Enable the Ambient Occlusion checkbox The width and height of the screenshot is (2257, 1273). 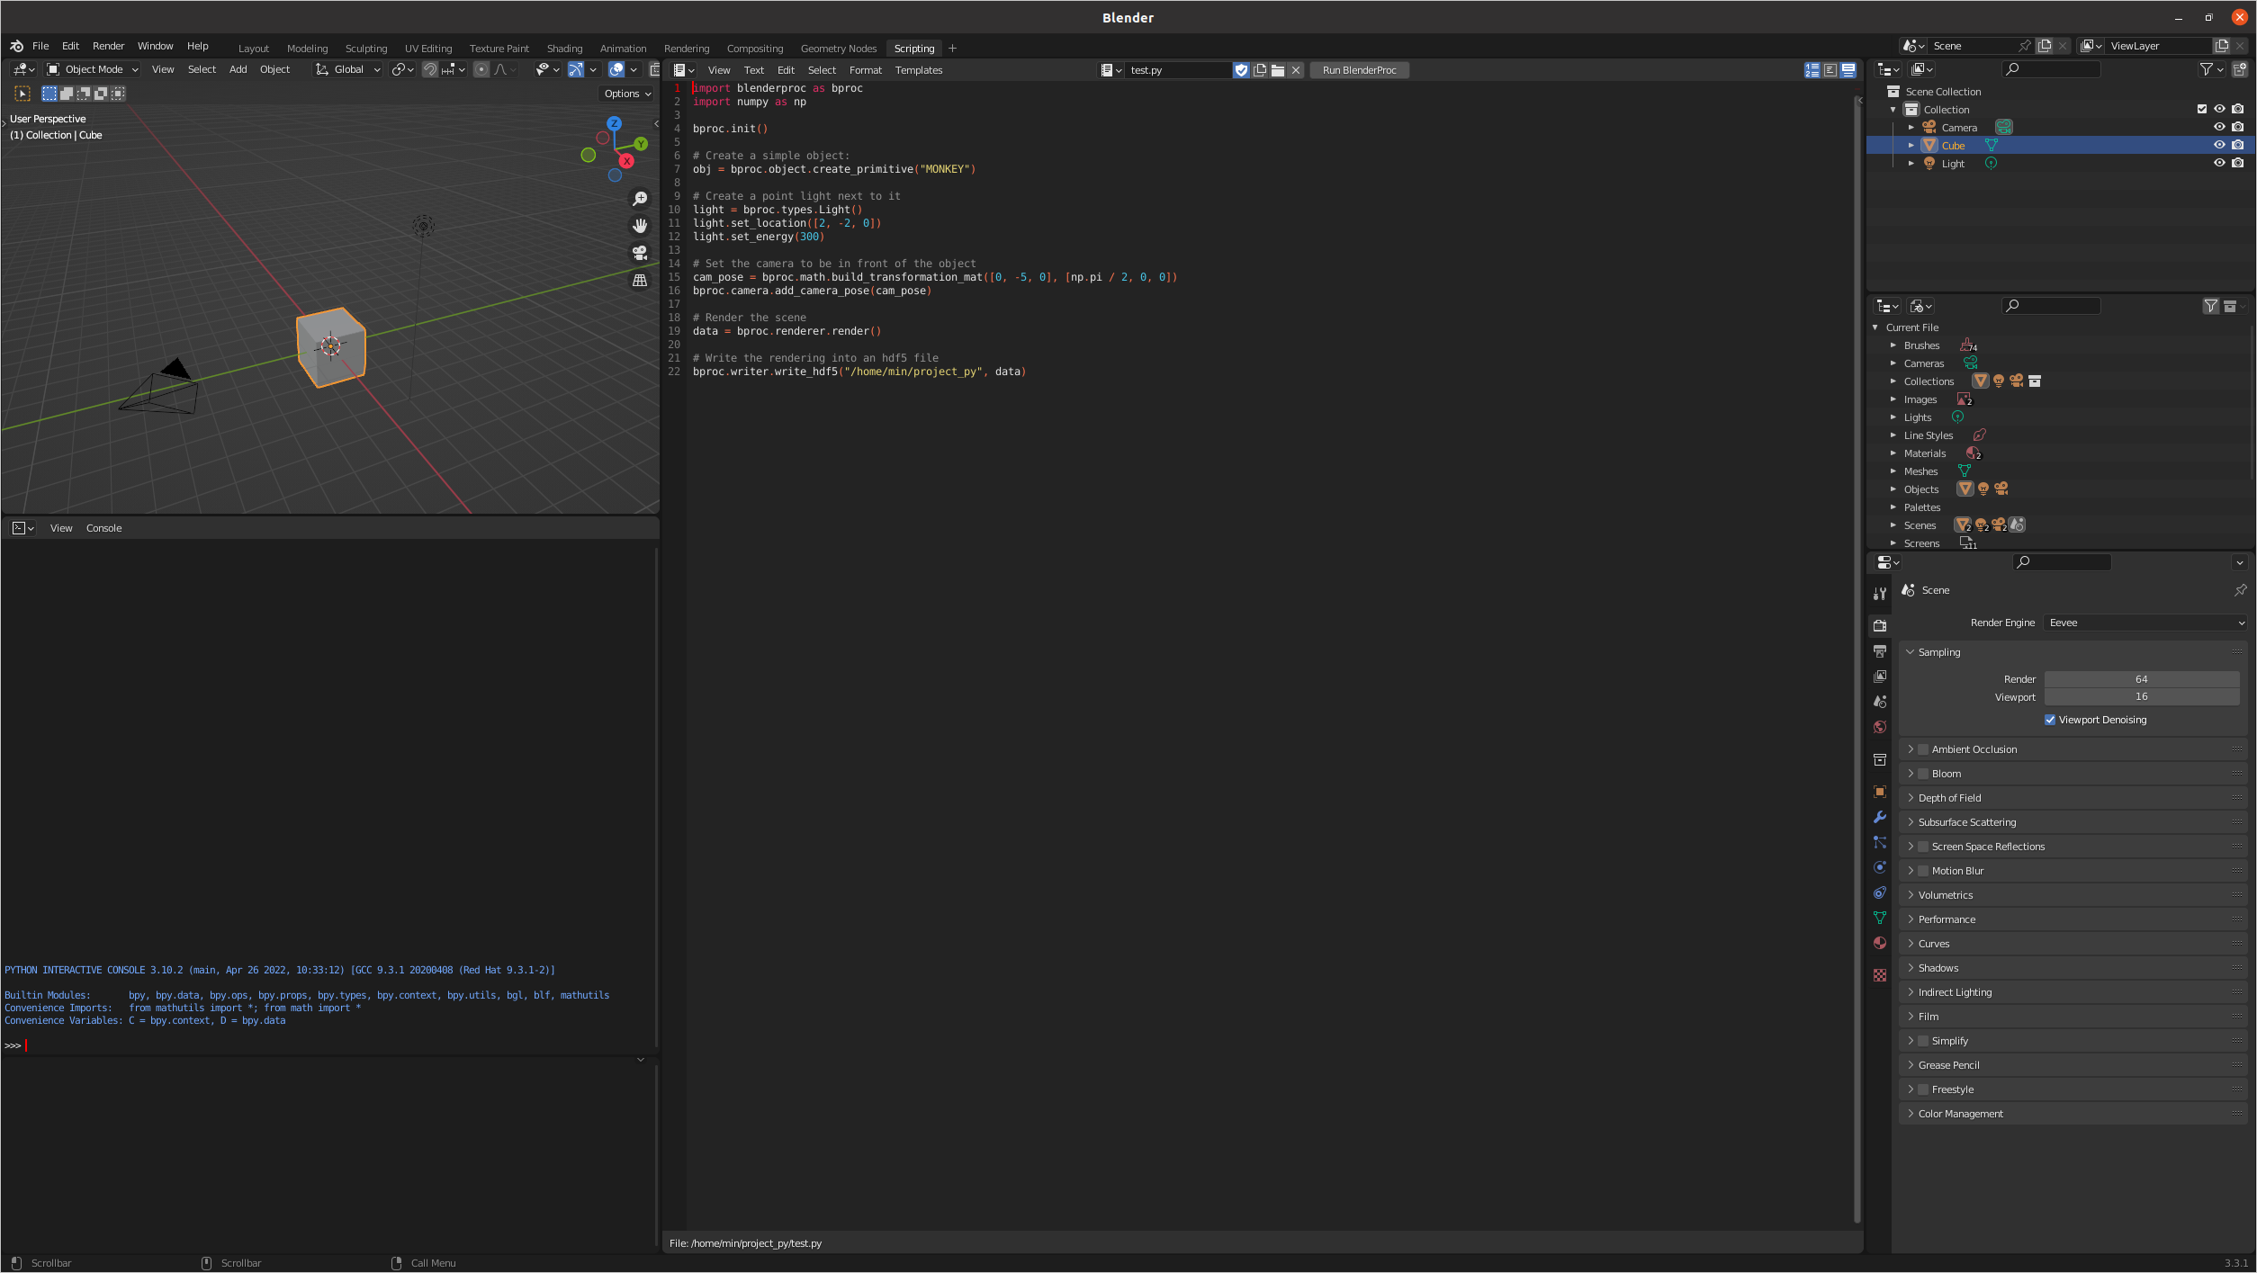(1923, 749)
